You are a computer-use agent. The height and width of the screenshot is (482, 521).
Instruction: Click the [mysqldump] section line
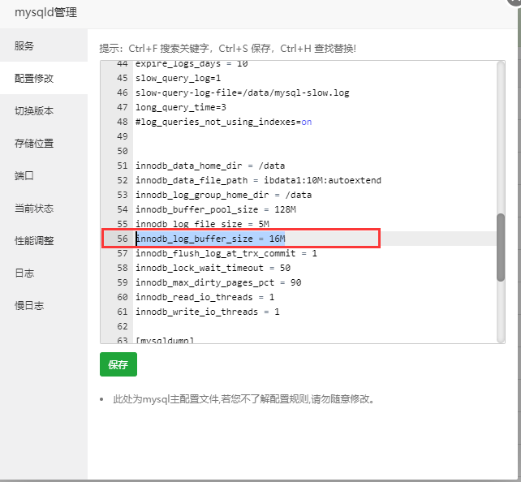click(164, 341)
